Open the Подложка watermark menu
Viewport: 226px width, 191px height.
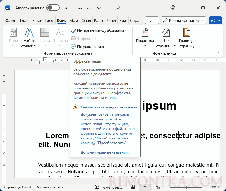[x=145, y=37]
